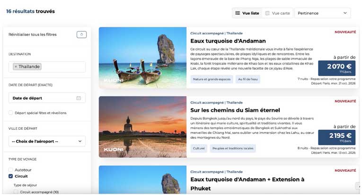This screenshot has height=195, width=362.
Task: Click the map view icon
Action: tap(267, 13)
